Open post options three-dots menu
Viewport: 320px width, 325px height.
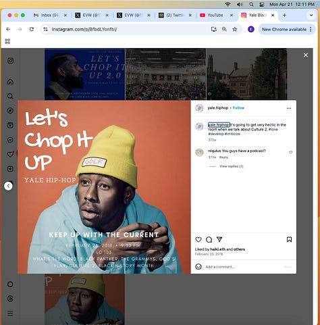tap(289, 108)
